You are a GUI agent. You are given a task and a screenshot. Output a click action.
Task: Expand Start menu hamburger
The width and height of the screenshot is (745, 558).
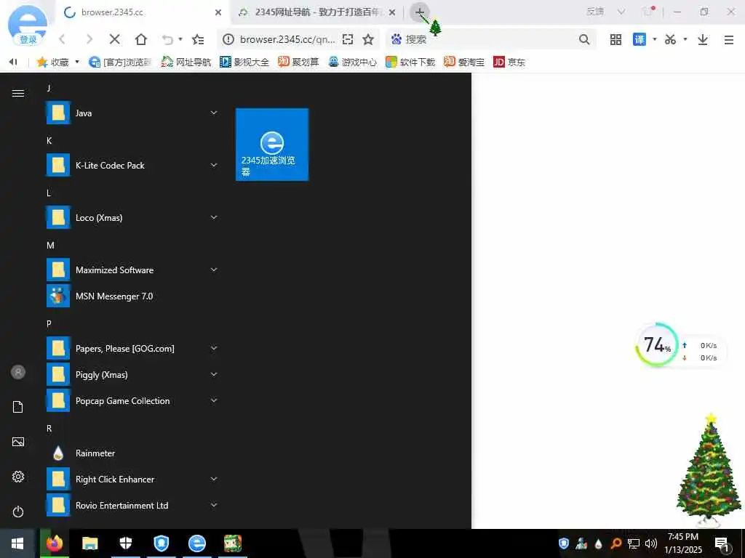[18, 93]
